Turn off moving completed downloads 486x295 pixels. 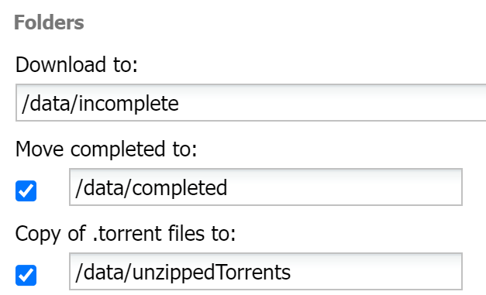coord(26,190)
